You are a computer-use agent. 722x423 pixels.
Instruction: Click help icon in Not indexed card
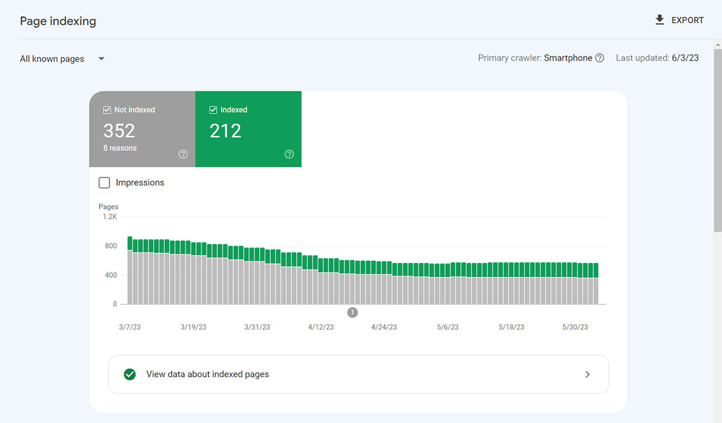click(183, 154)
